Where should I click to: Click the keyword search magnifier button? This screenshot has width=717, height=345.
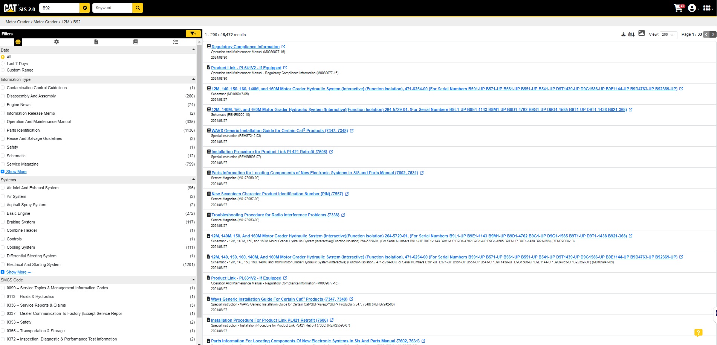tap(138, 8)
